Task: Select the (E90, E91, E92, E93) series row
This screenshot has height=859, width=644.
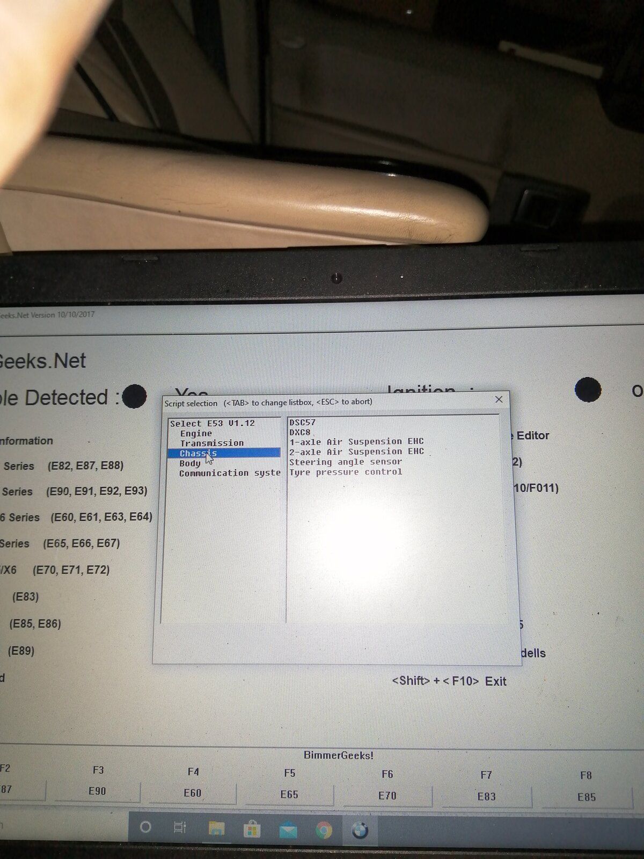Action: coord(74,491)
